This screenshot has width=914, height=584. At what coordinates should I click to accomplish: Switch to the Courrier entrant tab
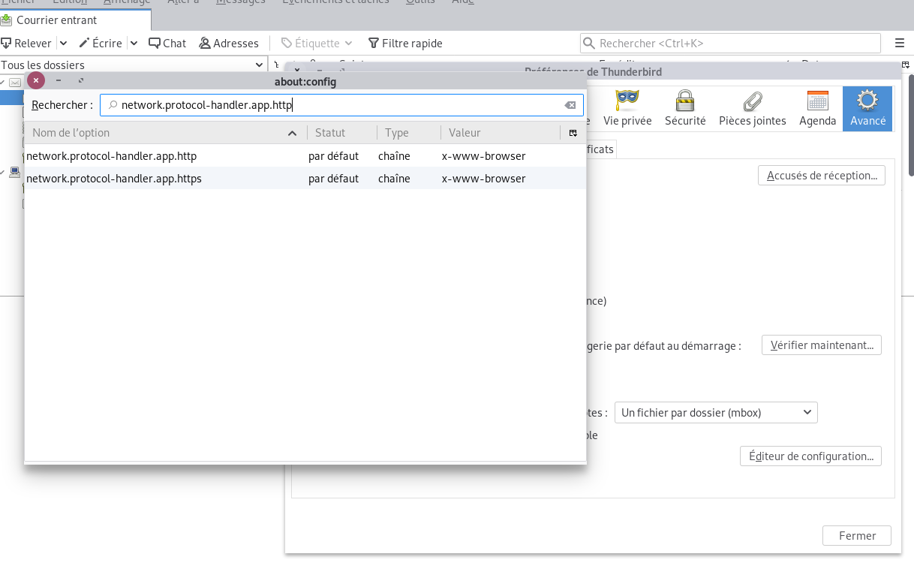(75, 20)
